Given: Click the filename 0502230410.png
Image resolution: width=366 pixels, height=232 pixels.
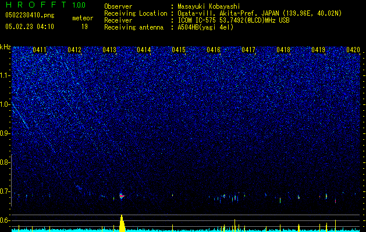Looking at the screenshot, I should point(30,15).
